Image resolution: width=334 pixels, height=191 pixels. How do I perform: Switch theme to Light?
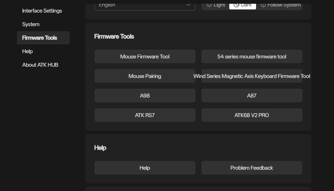pyautogui.click(x=215, y=6)
